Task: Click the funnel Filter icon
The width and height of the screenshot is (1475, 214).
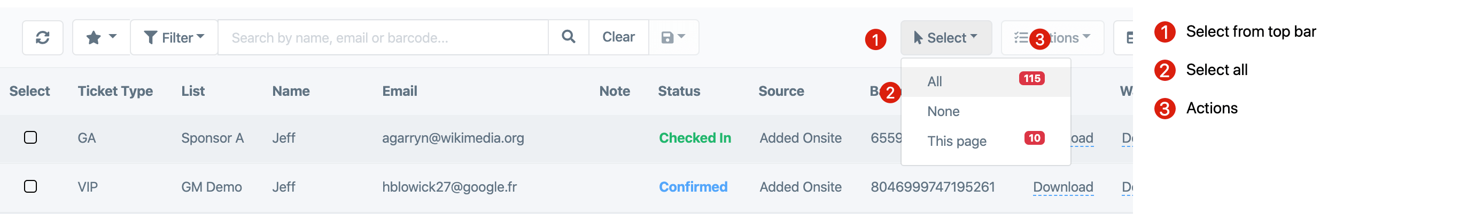Action: (x=151, y=38)
